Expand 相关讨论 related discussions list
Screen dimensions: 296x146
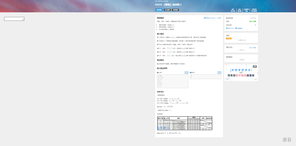coord(242,50)
